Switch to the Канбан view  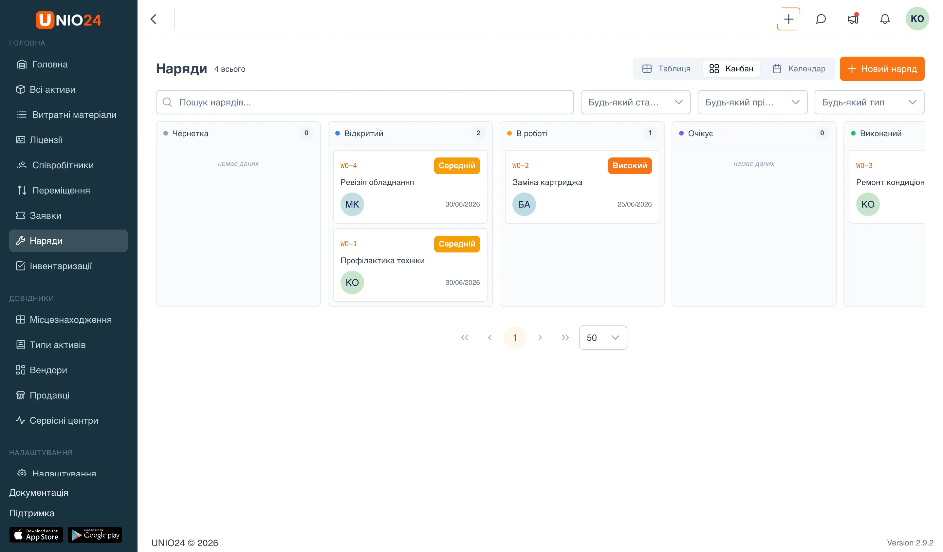(731, 69)
